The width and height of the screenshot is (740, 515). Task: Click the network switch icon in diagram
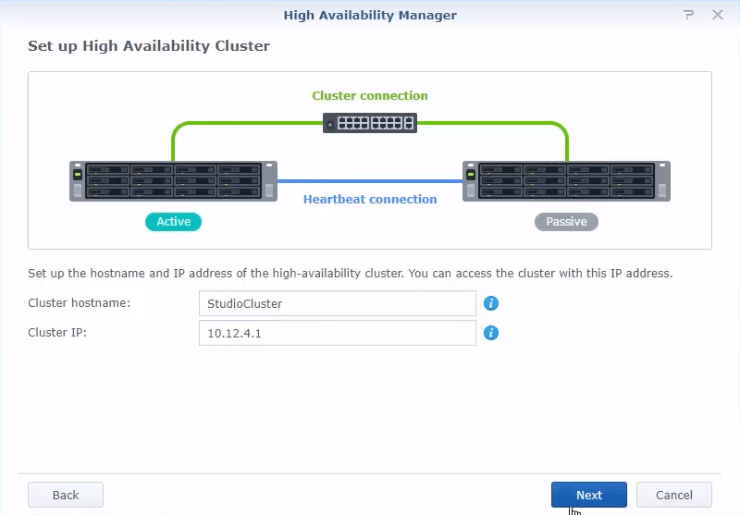point(370,123)
